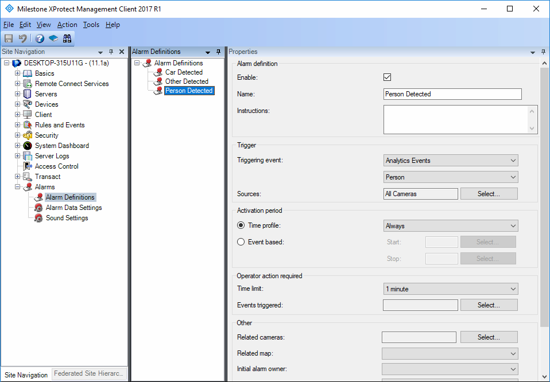Image resolution: width=550 pixels, height=382 pixels.
Task: Click the Basics book icon in tree
Action: (28, 73)
